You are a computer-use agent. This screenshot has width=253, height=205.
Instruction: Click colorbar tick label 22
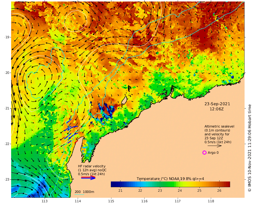point(140,191)
